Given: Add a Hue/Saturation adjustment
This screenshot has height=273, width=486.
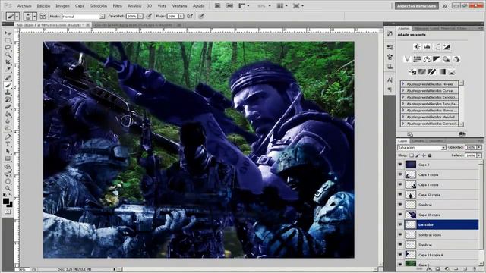Looking at the screenshot, I should tap(417, 59).
